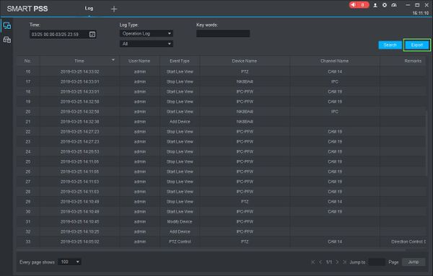433x276 pixels.
Task: Go to next page arrow
Action: pyautogui.click(x=337, y=262)
